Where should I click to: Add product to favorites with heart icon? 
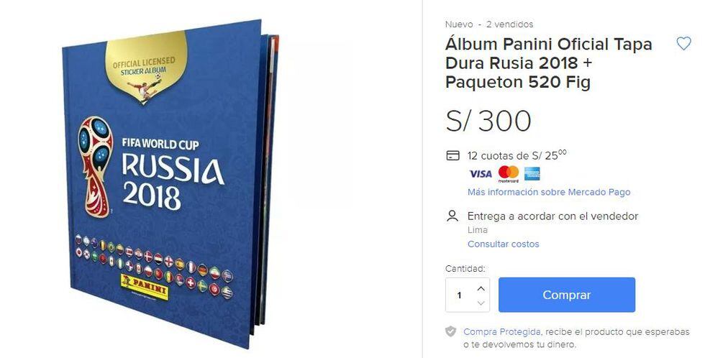coord(683,44)
